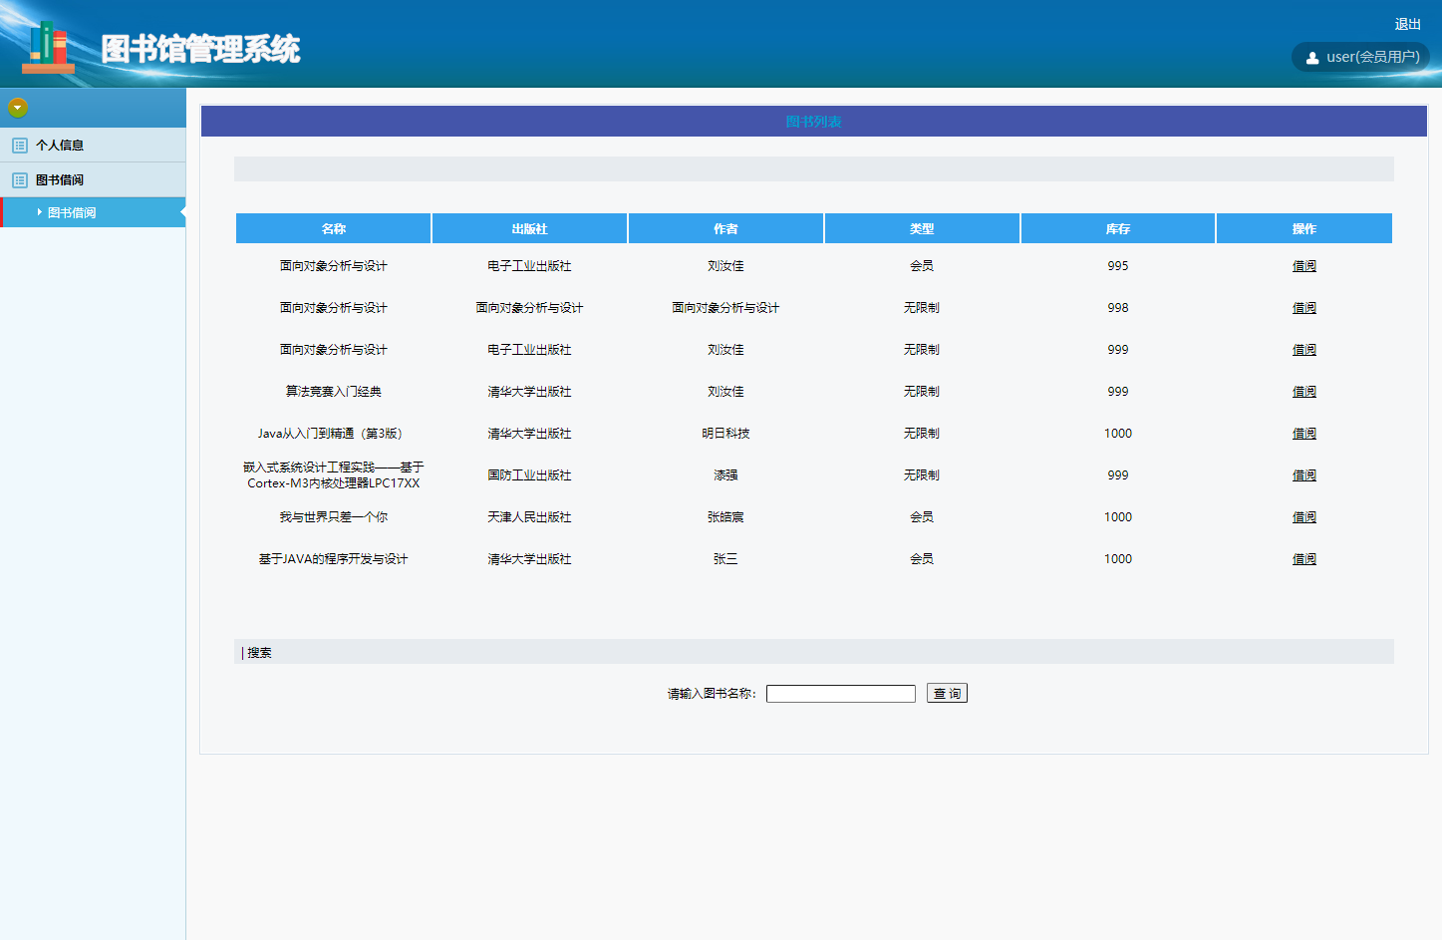1442x940 pixels.
Task: Select the 图书借阅 submenu item
Action: tap(72, 213)
